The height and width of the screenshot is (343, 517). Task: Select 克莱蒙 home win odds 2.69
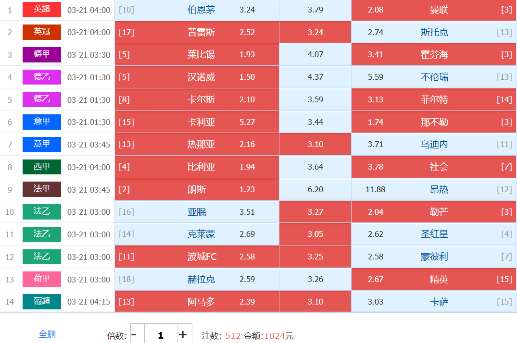(x=197, y=234)
